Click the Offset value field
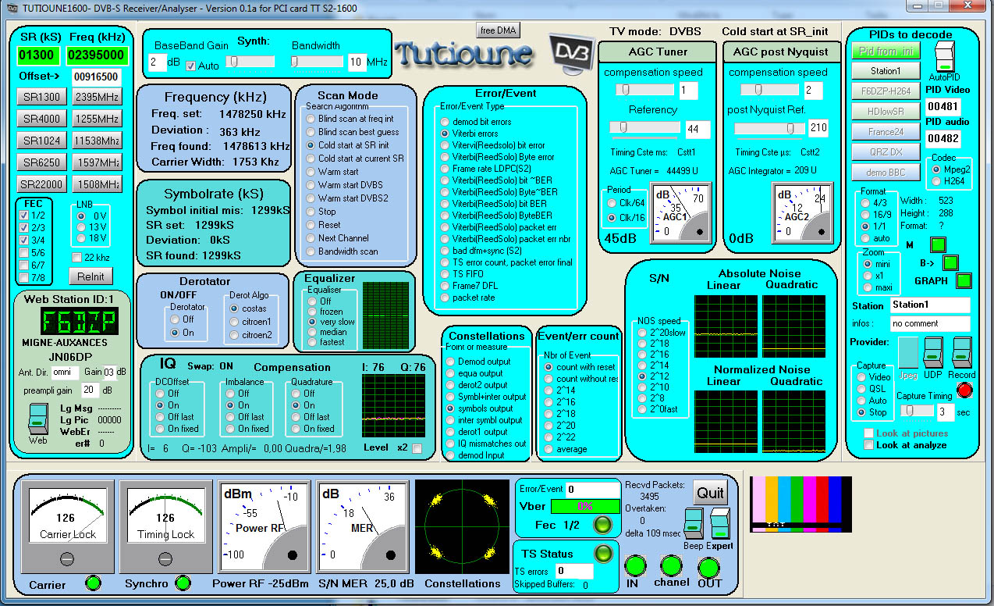 tap(96, 77)
